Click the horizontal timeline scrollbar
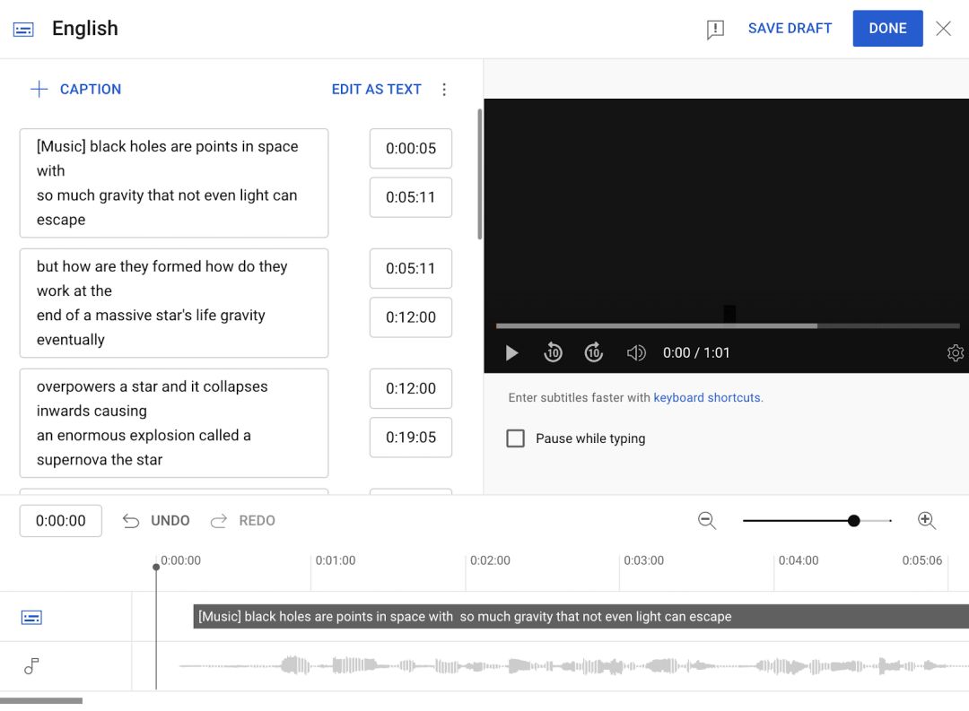This screenshot has width=969, height=711. click(40, 700)
